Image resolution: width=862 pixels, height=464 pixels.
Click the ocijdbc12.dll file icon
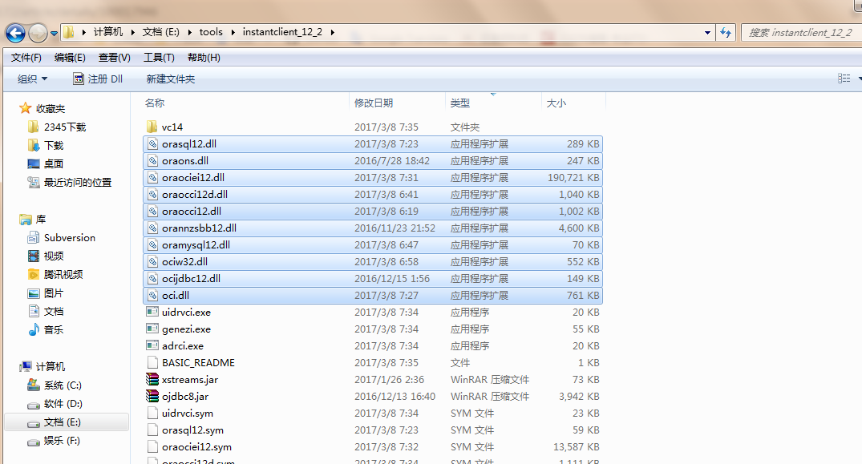coord(153,279)
